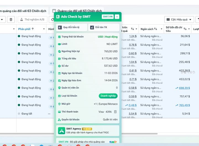Click the Loại tài khoản profile icon
The image size is (199, 146).
(59, 96)
